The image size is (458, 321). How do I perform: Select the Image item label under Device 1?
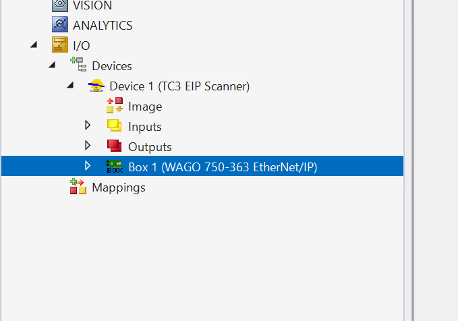145,107
